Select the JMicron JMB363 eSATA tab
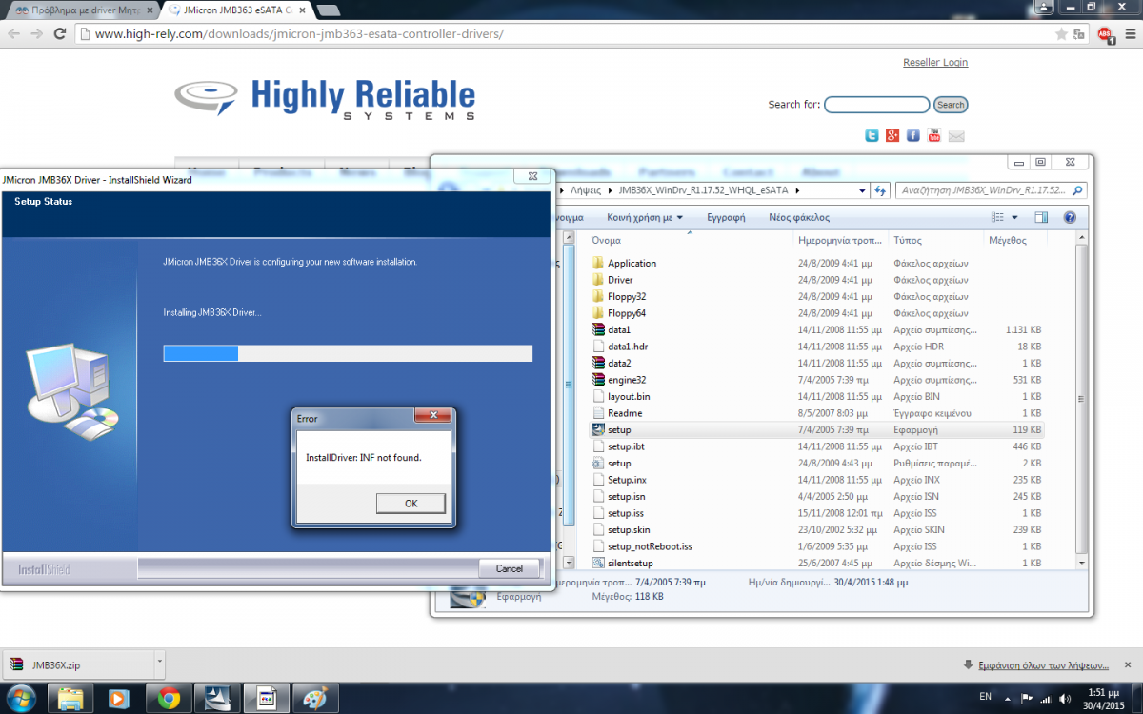The width and height of the screenshot is (1143, 714). [235, 9]
